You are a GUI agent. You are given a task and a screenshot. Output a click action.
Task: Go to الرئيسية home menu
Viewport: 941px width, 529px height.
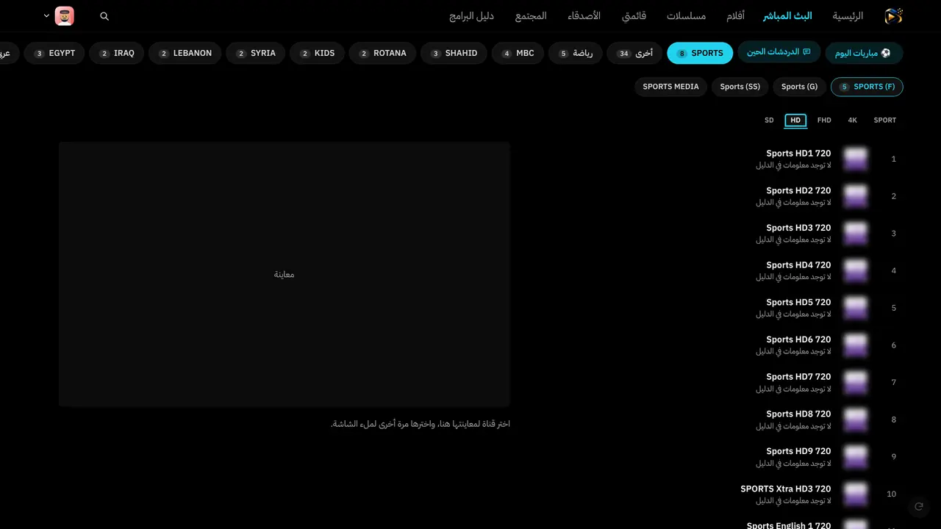(x=848, y=16)
